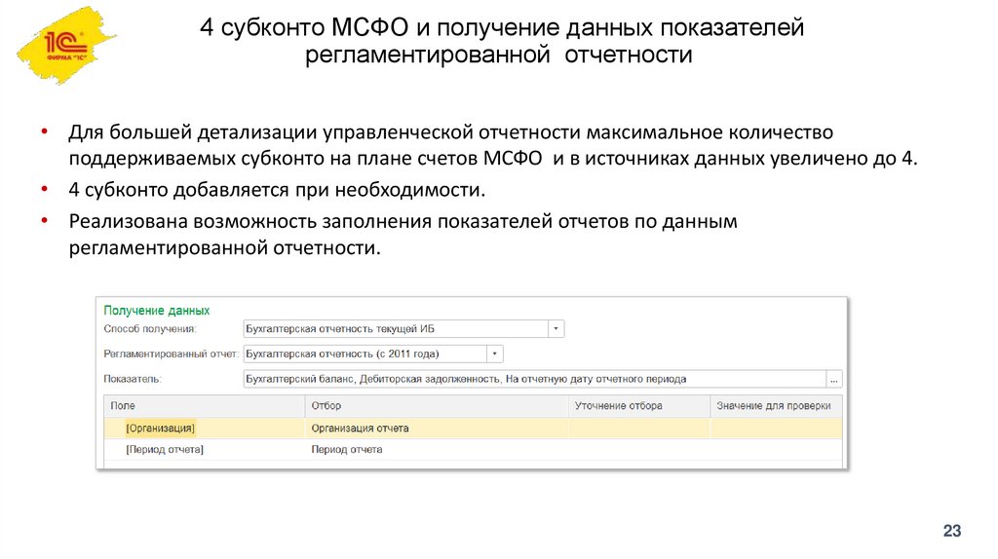
Task: Click the Показатель field with Бухгалтерский баланс
Action: click(535, 379)
